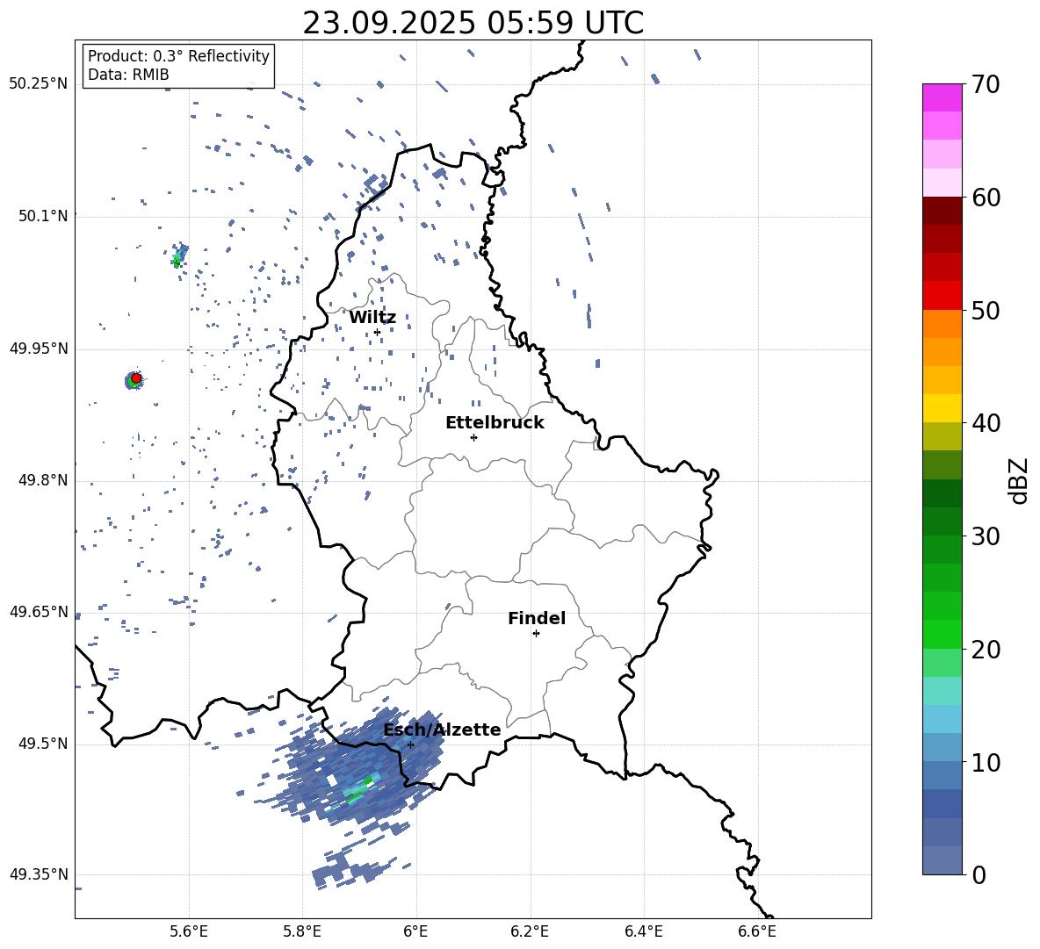Viewport: 1040px width, 949px height.
Task: Click the Findel station cross marker
Action: pos(536,634)
